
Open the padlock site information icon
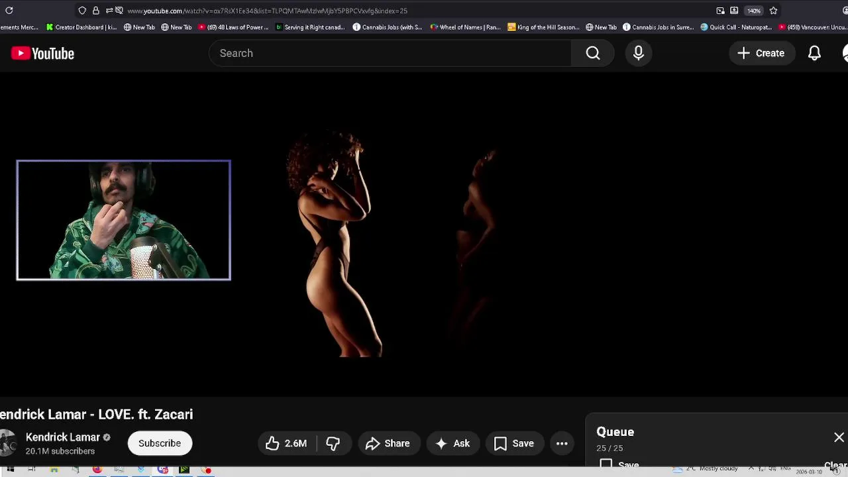(x=96, y=11)
